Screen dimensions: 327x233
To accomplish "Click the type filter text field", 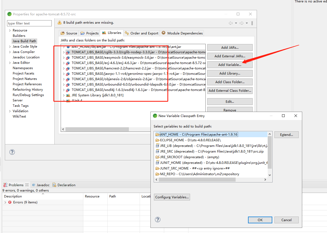I will pyautogui.click(x=29, y=23).
